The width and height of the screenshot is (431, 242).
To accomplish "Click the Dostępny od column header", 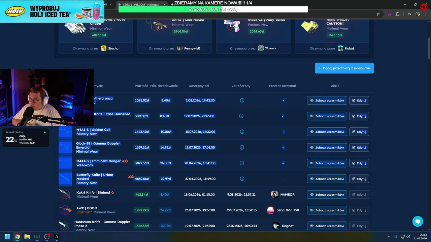I will click(199, 86).
